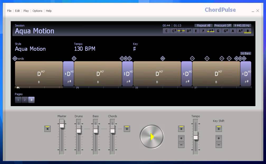This screenshot has height=164, width=266.
Task: Select the highlighted B note key
Action: coord(248,31)
